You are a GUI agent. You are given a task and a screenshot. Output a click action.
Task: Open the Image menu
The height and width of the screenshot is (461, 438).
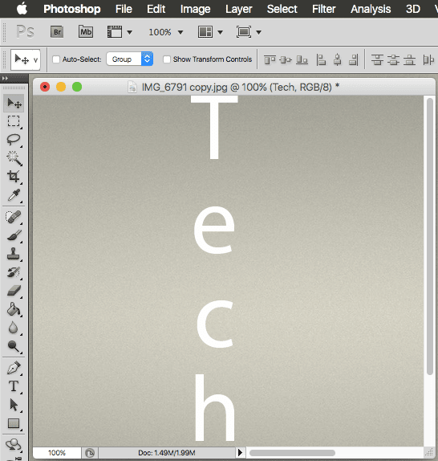pyautogui.click(x=195, y=9)
